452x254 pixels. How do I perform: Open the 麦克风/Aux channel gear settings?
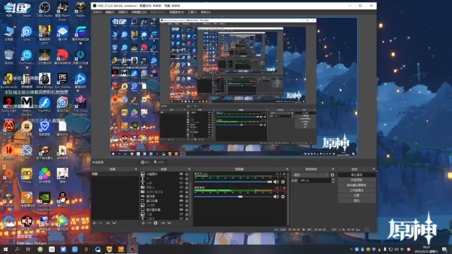[x=283, y=182]
